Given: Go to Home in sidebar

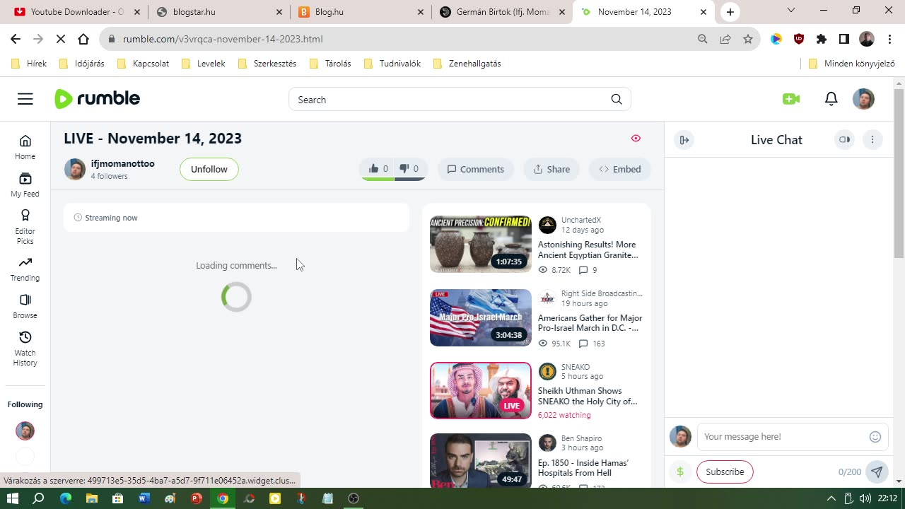Looking at the screenshot, I should (x=25, y=147).
